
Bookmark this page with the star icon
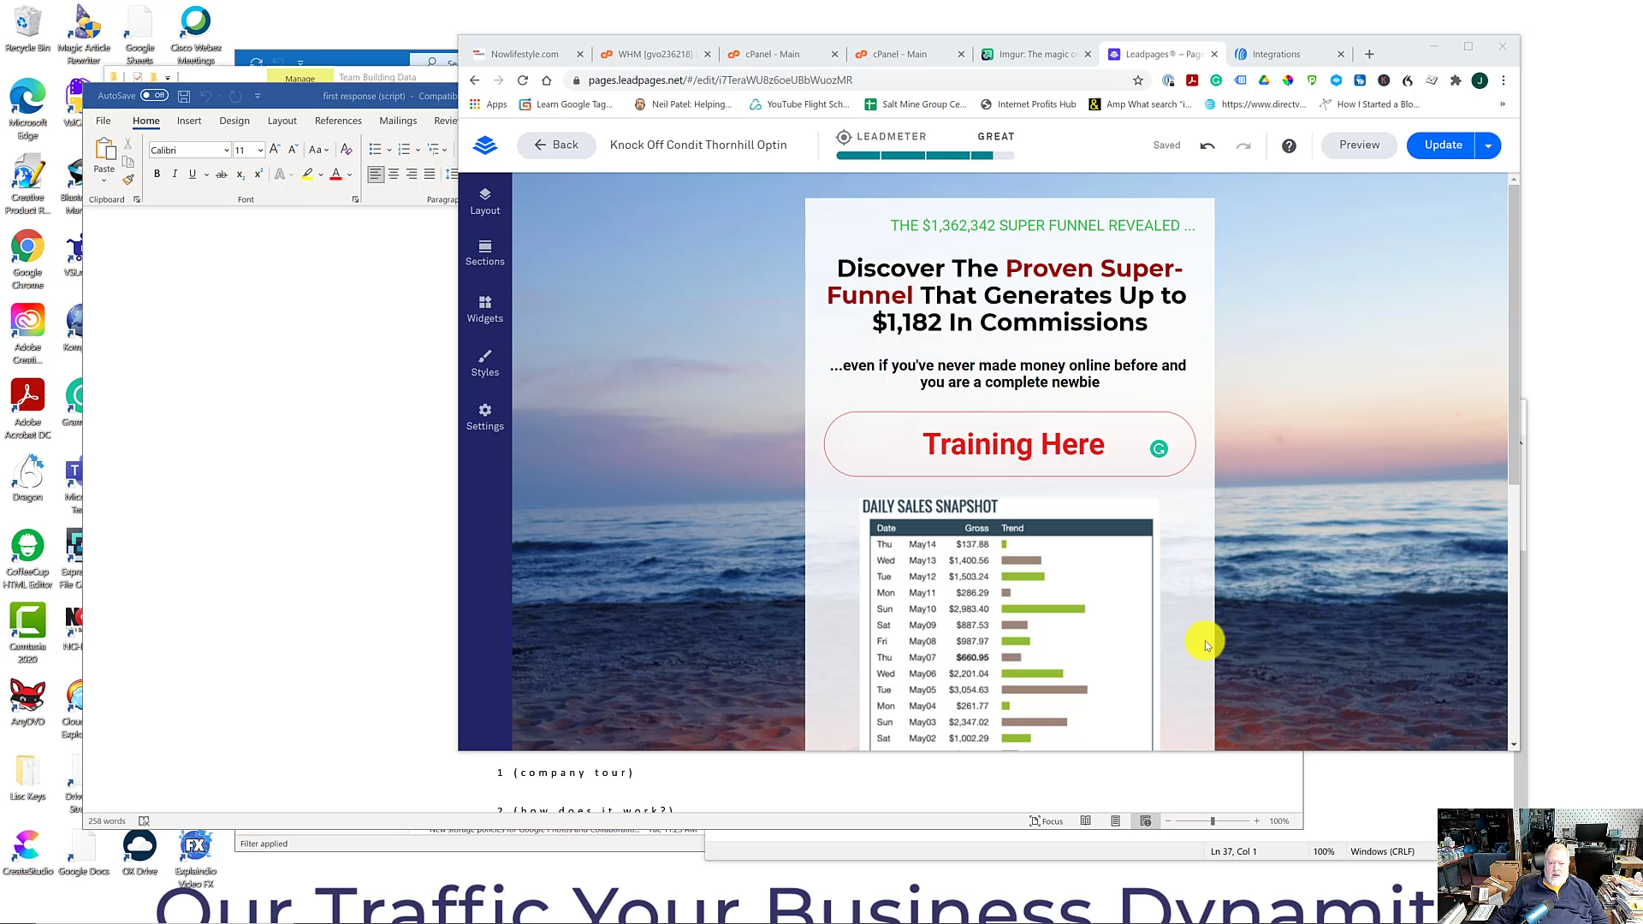pos(1137,80)
